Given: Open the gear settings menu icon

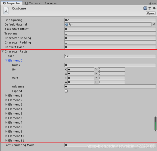Looking at the screenshot, I should (x=155, y=8).
